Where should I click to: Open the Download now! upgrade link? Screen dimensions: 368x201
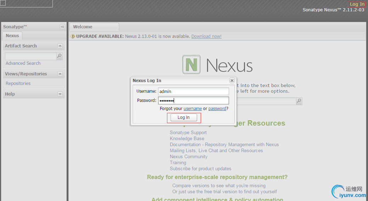click(x=206, y=36)
